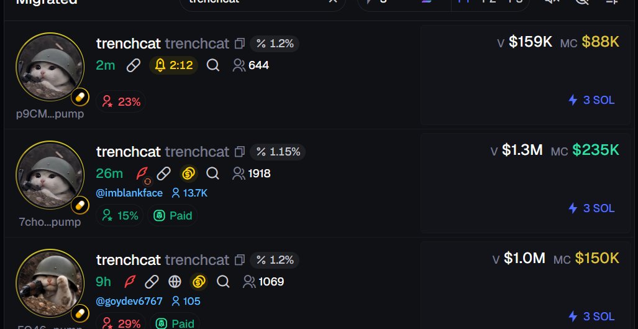Open the @goydev6767 profile link

tap(129, 301)
